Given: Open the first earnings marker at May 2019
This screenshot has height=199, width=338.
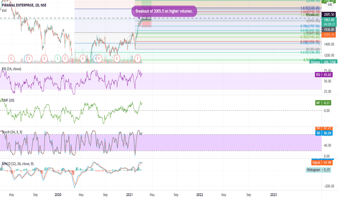Looking at the screenshot, I should click(x=11, y=58).
